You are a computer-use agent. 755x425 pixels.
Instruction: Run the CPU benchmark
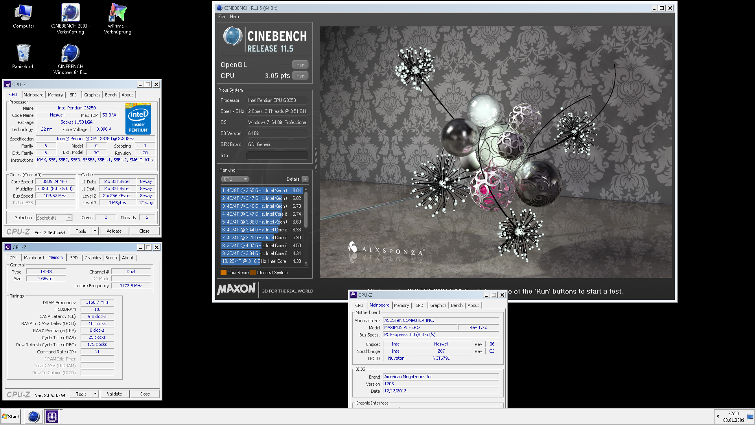coord(300,76)
